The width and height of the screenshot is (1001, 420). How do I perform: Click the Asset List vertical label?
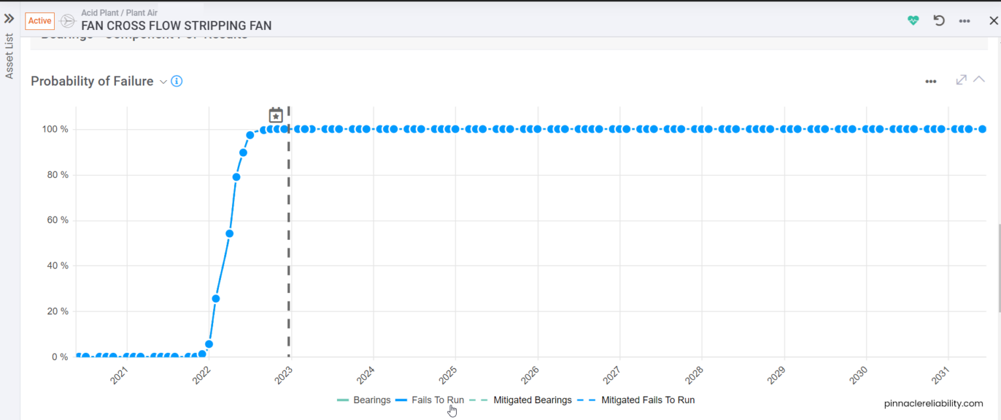[9, 56]
